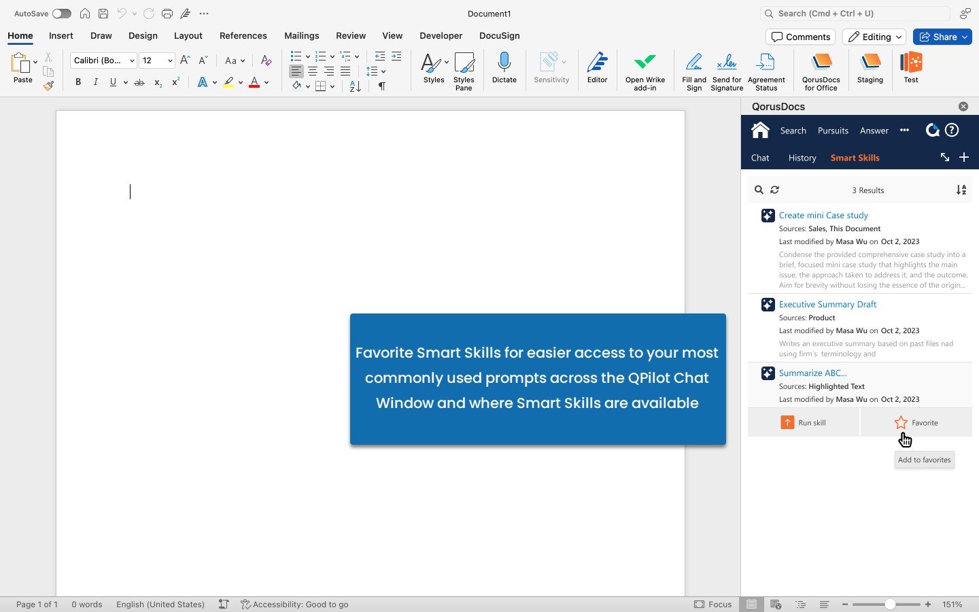
Task: Sort Smart Skills results with the A-Z icon
Action: pos(961,190)
